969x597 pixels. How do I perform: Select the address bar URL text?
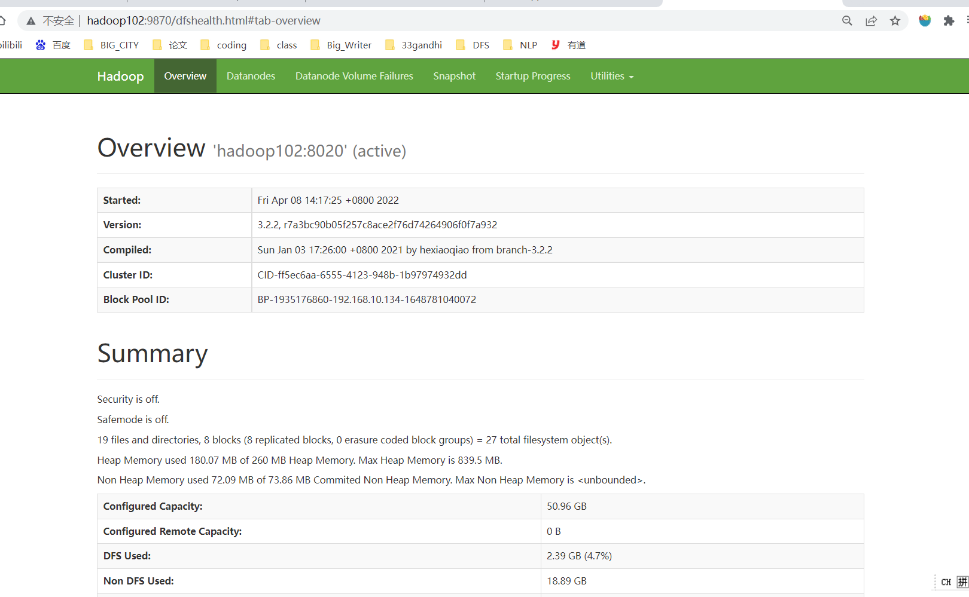pyautogui.click(x=203, y=20)
